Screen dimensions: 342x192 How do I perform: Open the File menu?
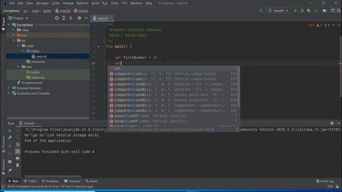click(x=12, y=3)
